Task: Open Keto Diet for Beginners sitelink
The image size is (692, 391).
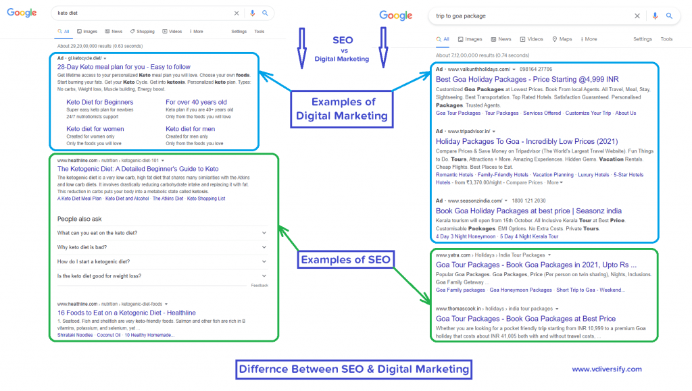Action: 100,102
